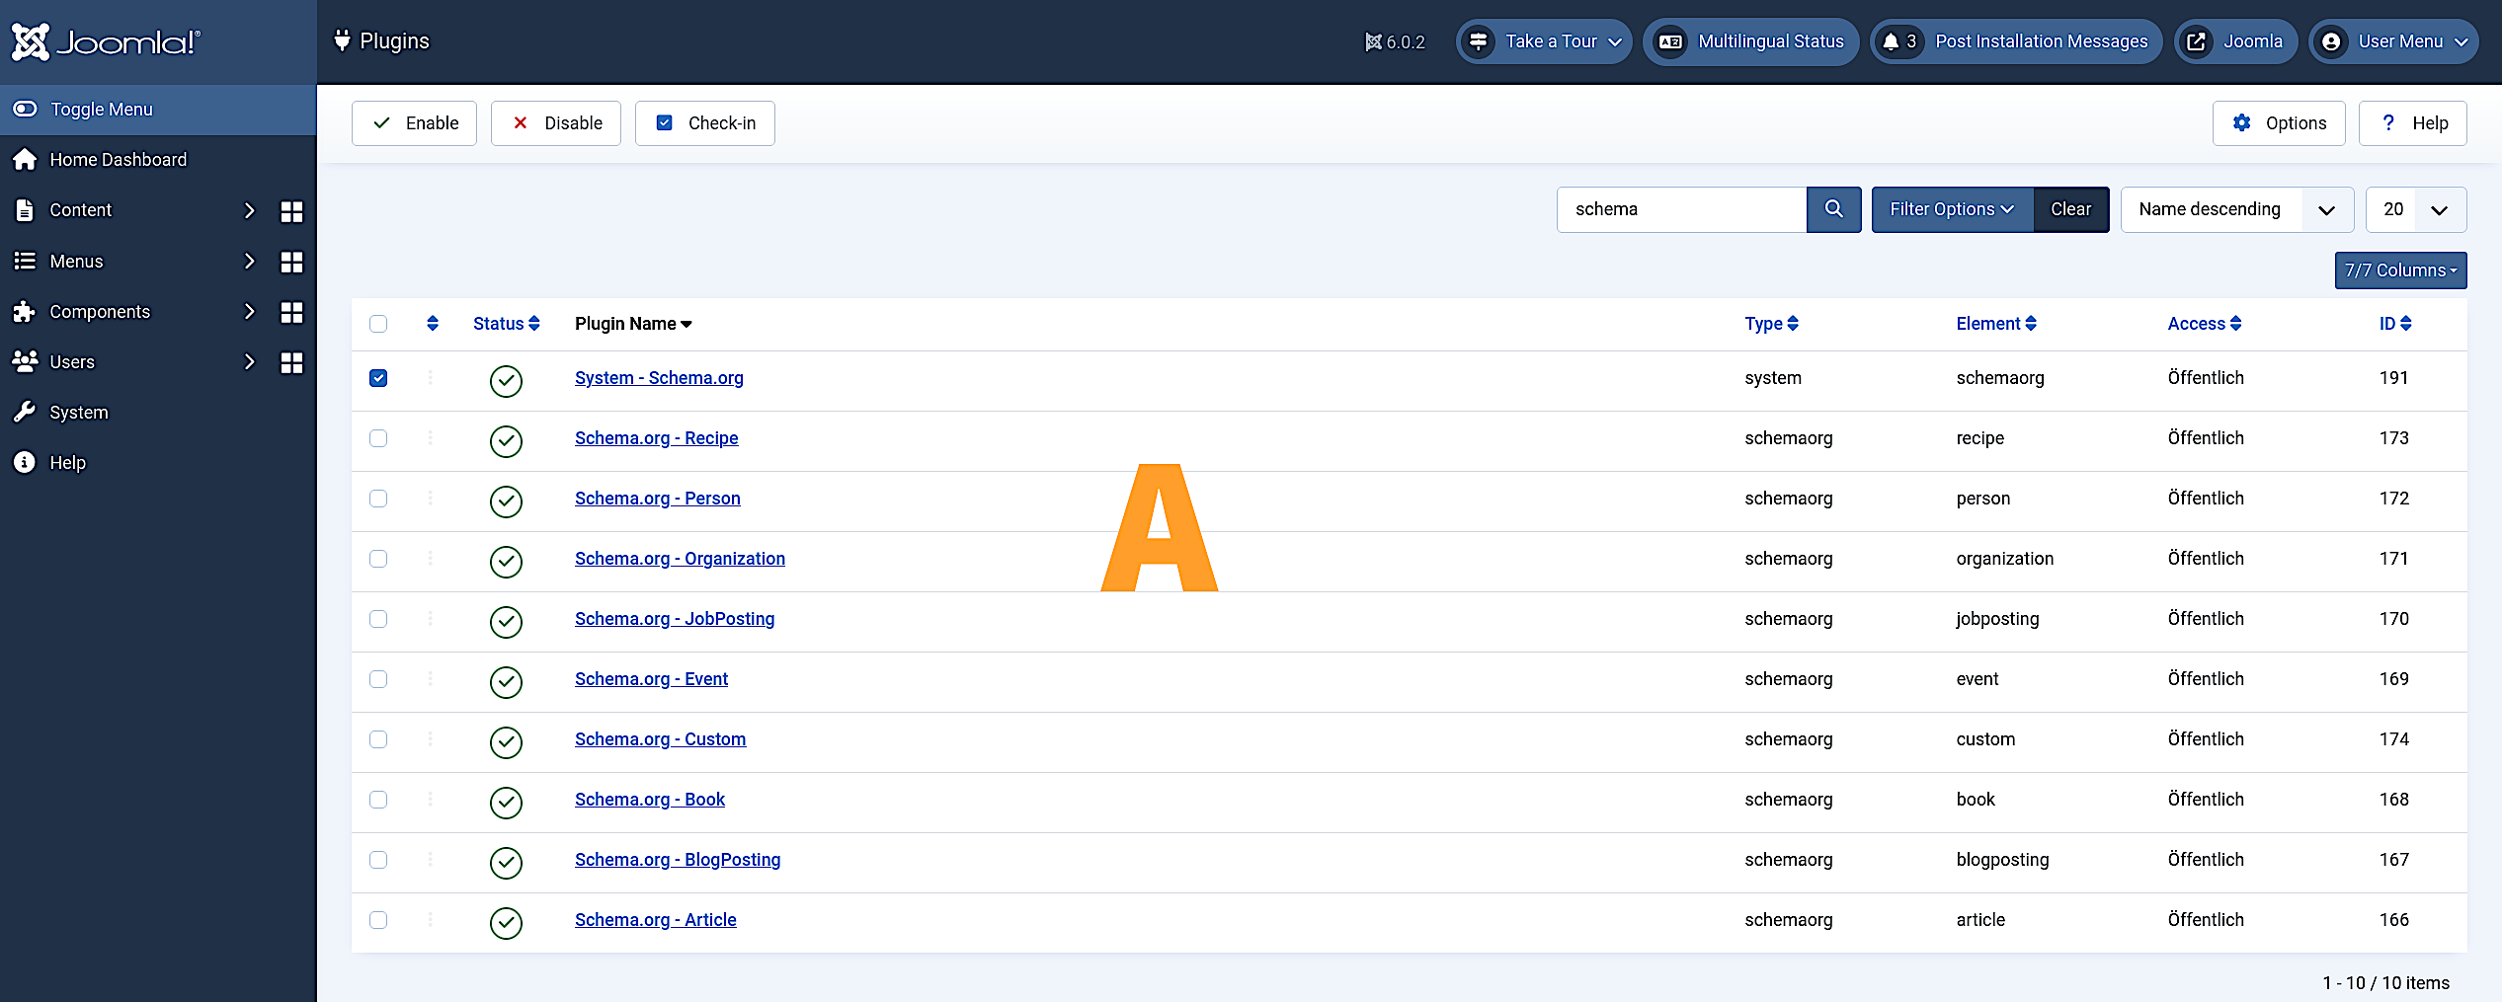Click the Post Installation Messages bell icon
The width and height of the screenshot is (2502, 1002).
[1891, 41]
